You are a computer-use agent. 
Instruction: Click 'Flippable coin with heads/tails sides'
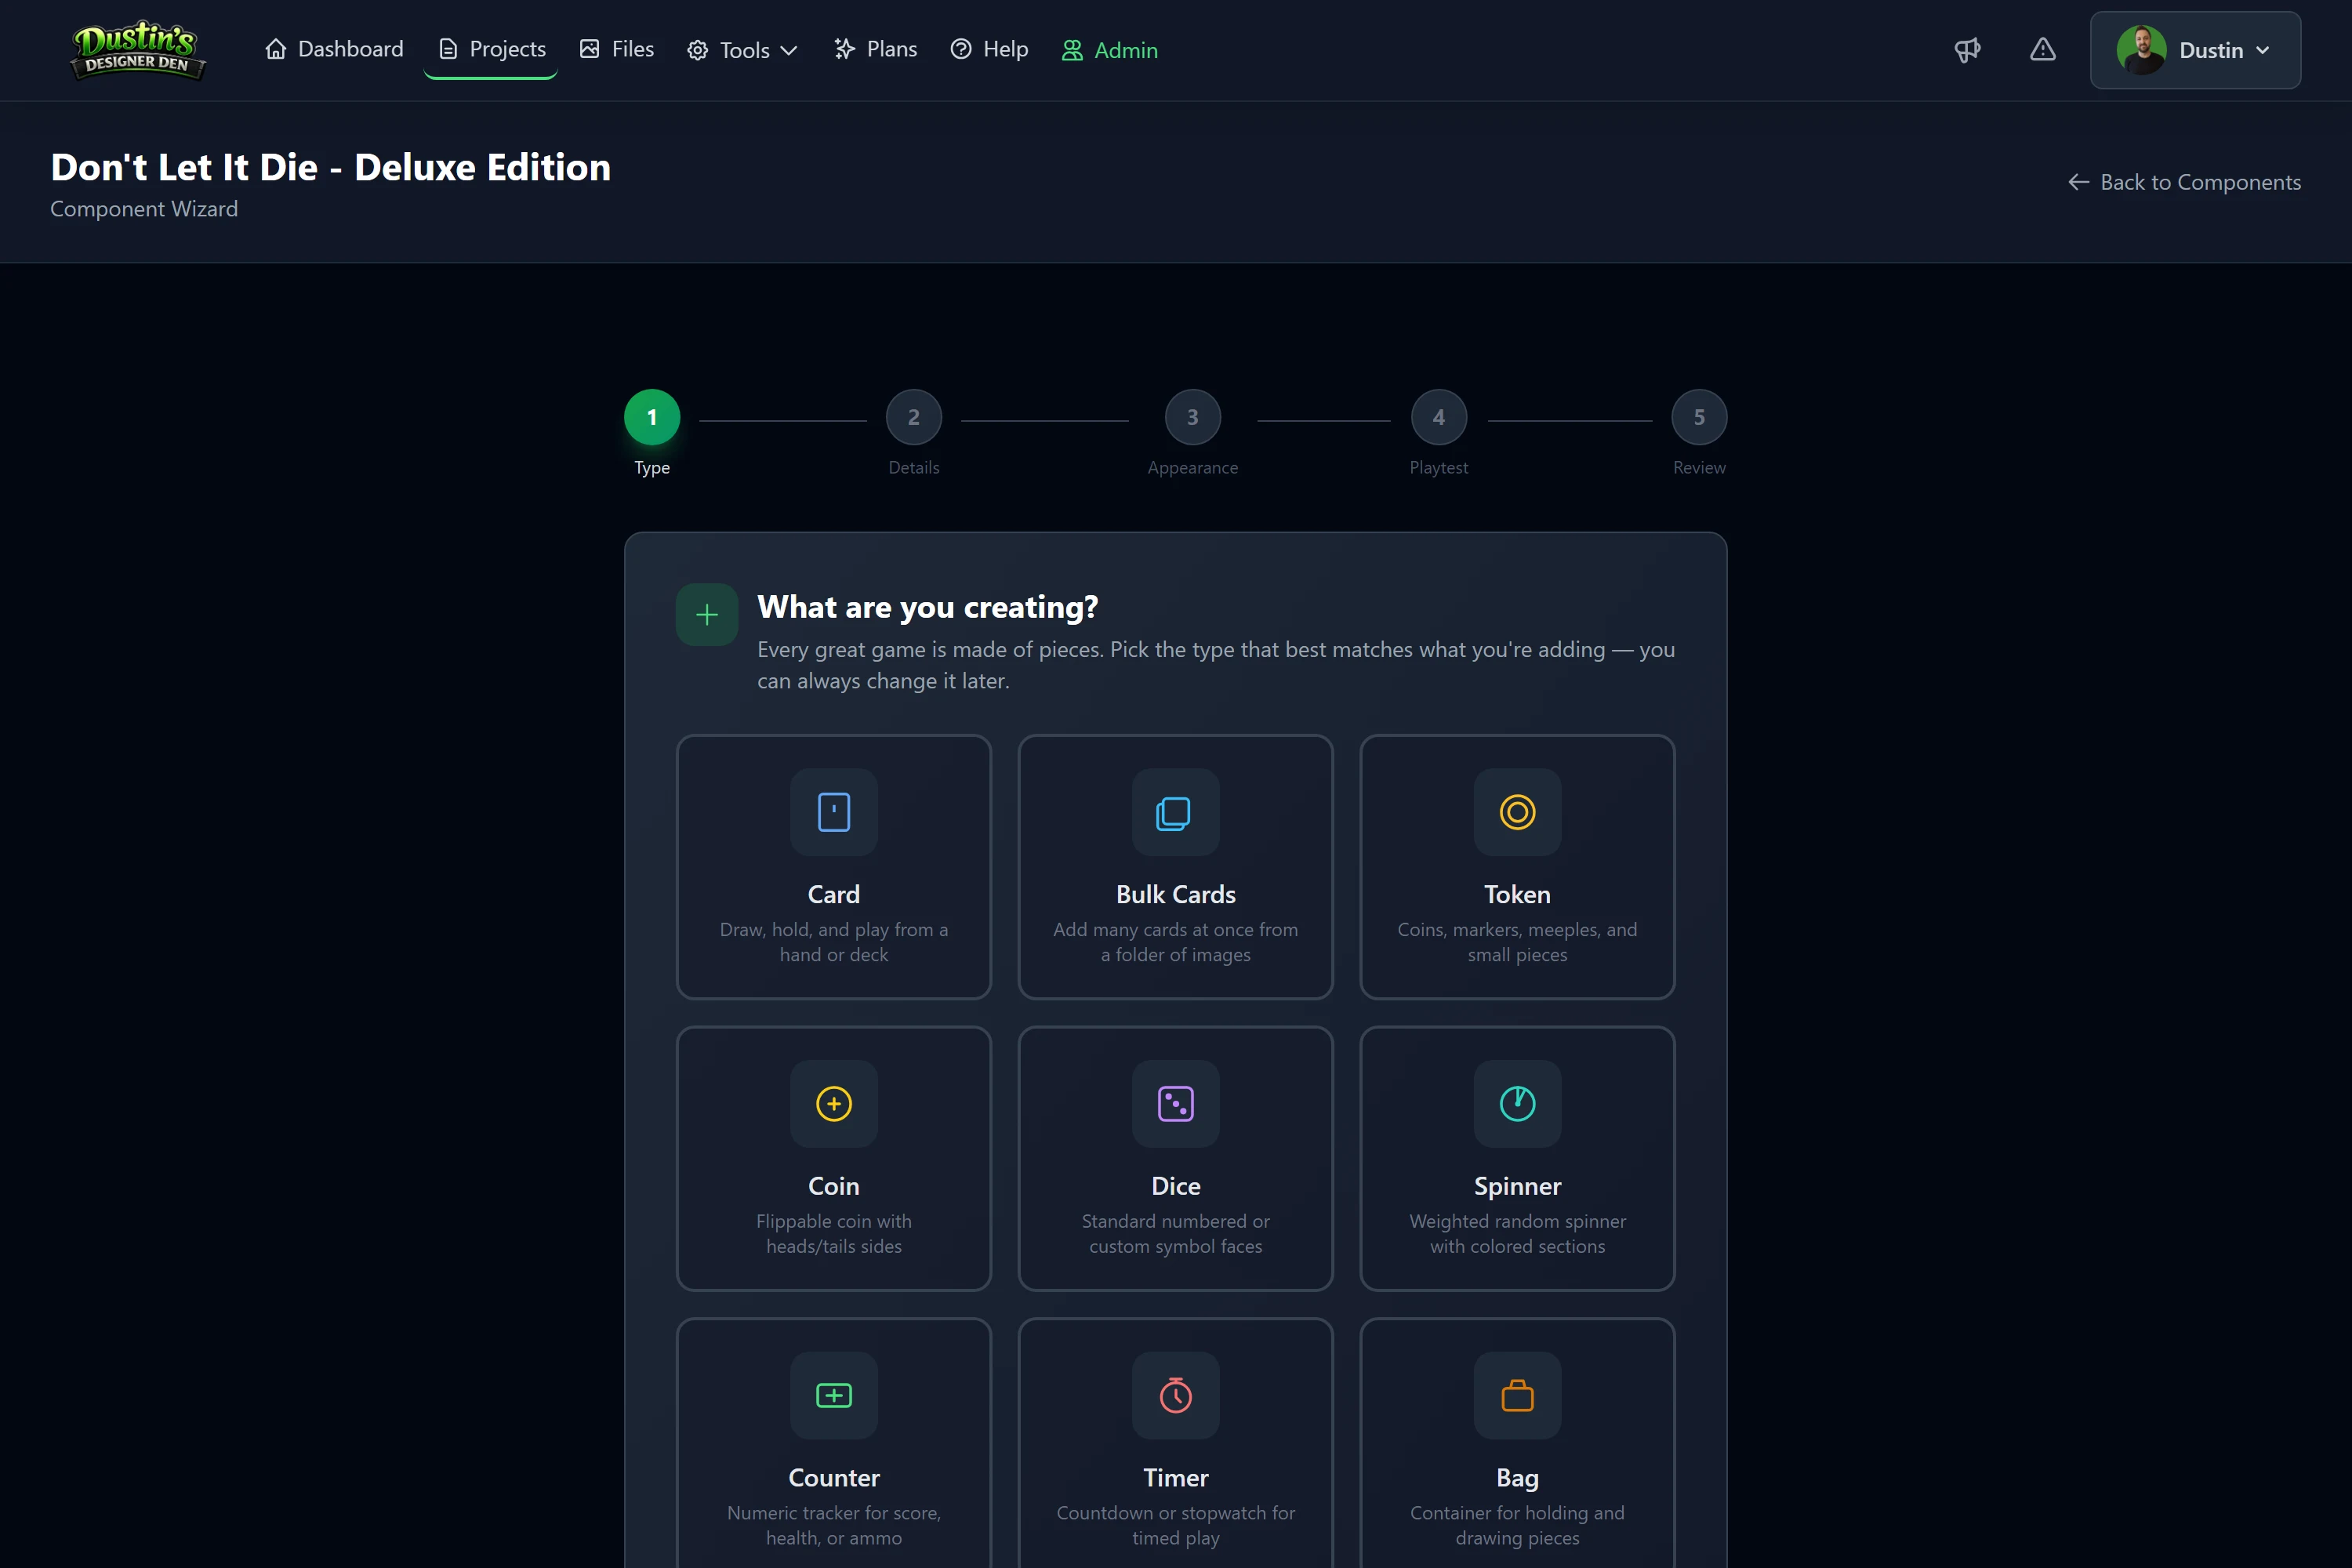pyautogui.click(x=834, y=1234)
